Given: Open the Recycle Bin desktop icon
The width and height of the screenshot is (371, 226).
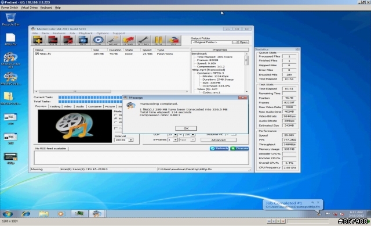Looking at the screenshot, I should pos(10,19).
